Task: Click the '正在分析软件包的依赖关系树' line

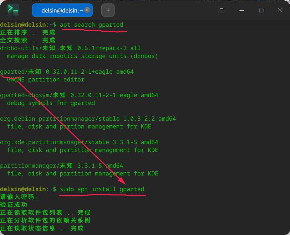Action: pos(45,220)
